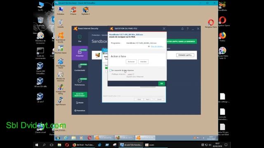Open the État section in Avast sidebar
This screenshot has height=148, width=264.
pyautogui.click(x=80, y=39)
